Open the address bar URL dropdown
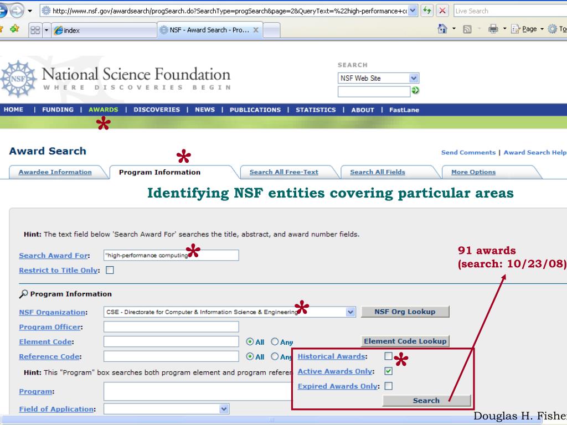The image size is (567, 425). 413,11
